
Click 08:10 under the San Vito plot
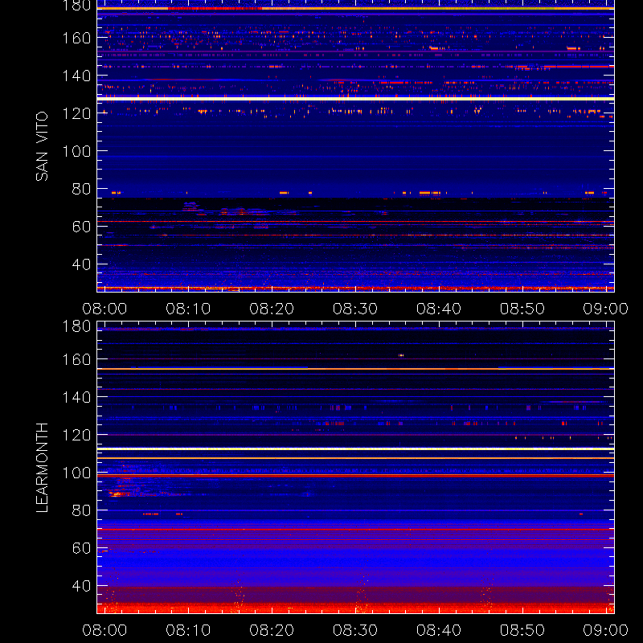click(188, 309)
